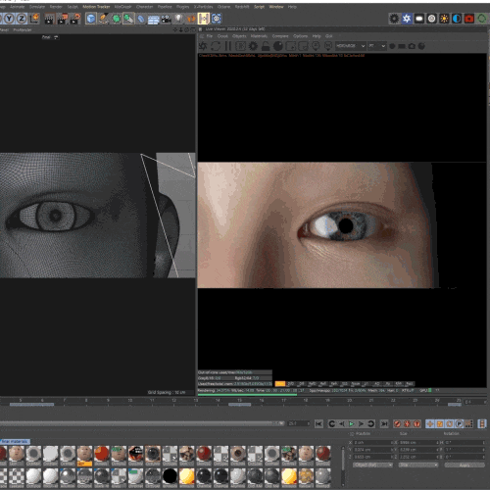The width and height of the screenshot is (490, 490).
Task: Open the Object (Rel) coordinate dropdown
Action: tap(372, 465)
